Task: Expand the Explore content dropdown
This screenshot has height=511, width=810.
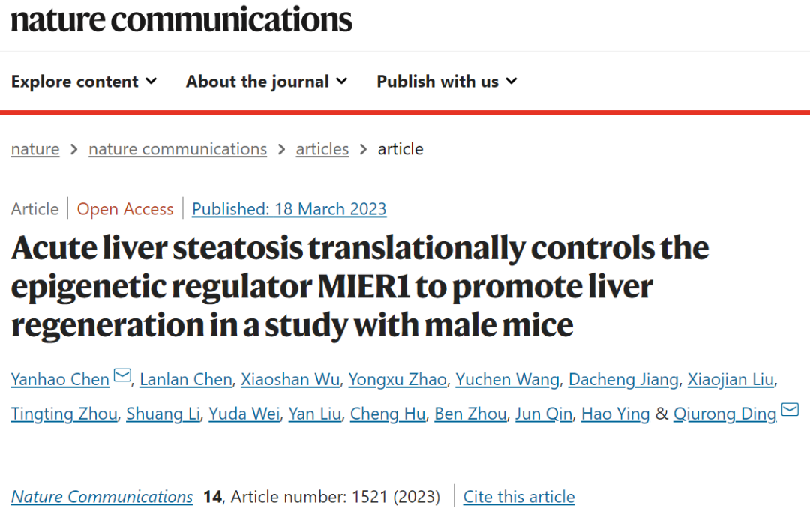Action: (84, 82)
